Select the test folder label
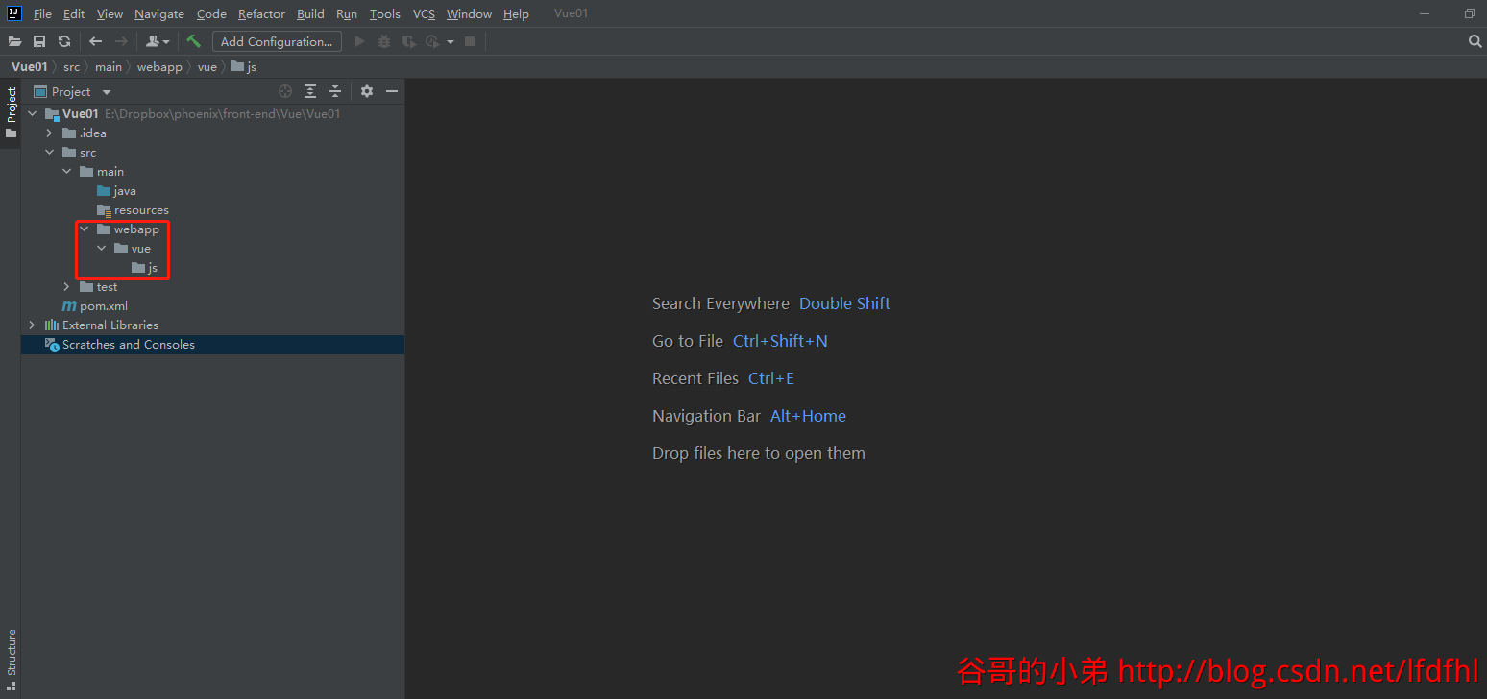Screen dimensions: 1487x699 [107, 287]
